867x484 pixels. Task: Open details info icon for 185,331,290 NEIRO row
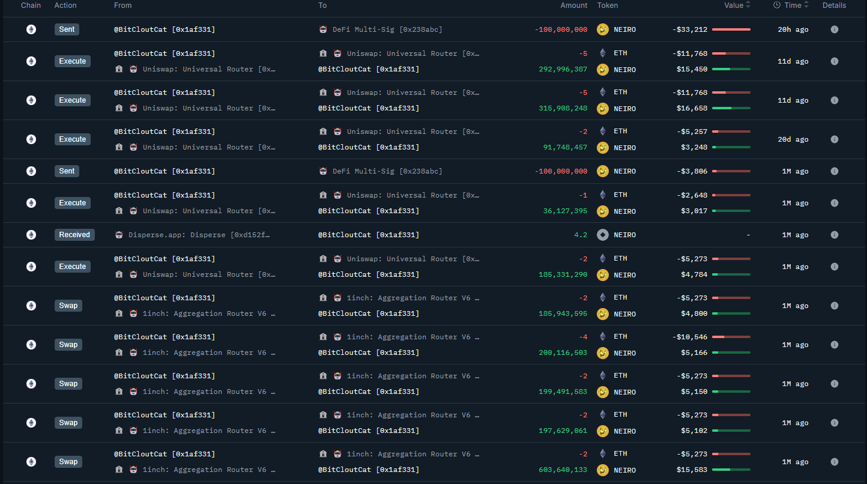834,267
